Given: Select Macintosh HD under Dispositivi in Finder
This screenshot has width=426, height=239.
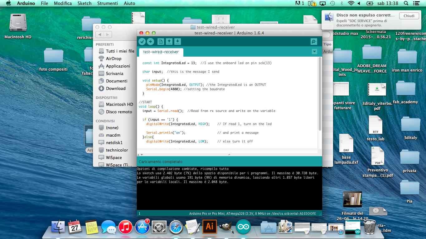Looking at the screenshot, I should coord(116,104).
